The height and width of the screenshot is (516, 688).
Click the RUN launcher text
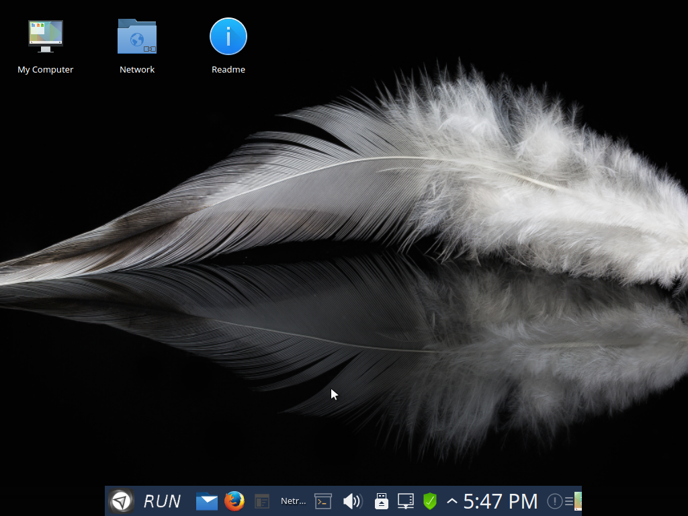(161, 501)
